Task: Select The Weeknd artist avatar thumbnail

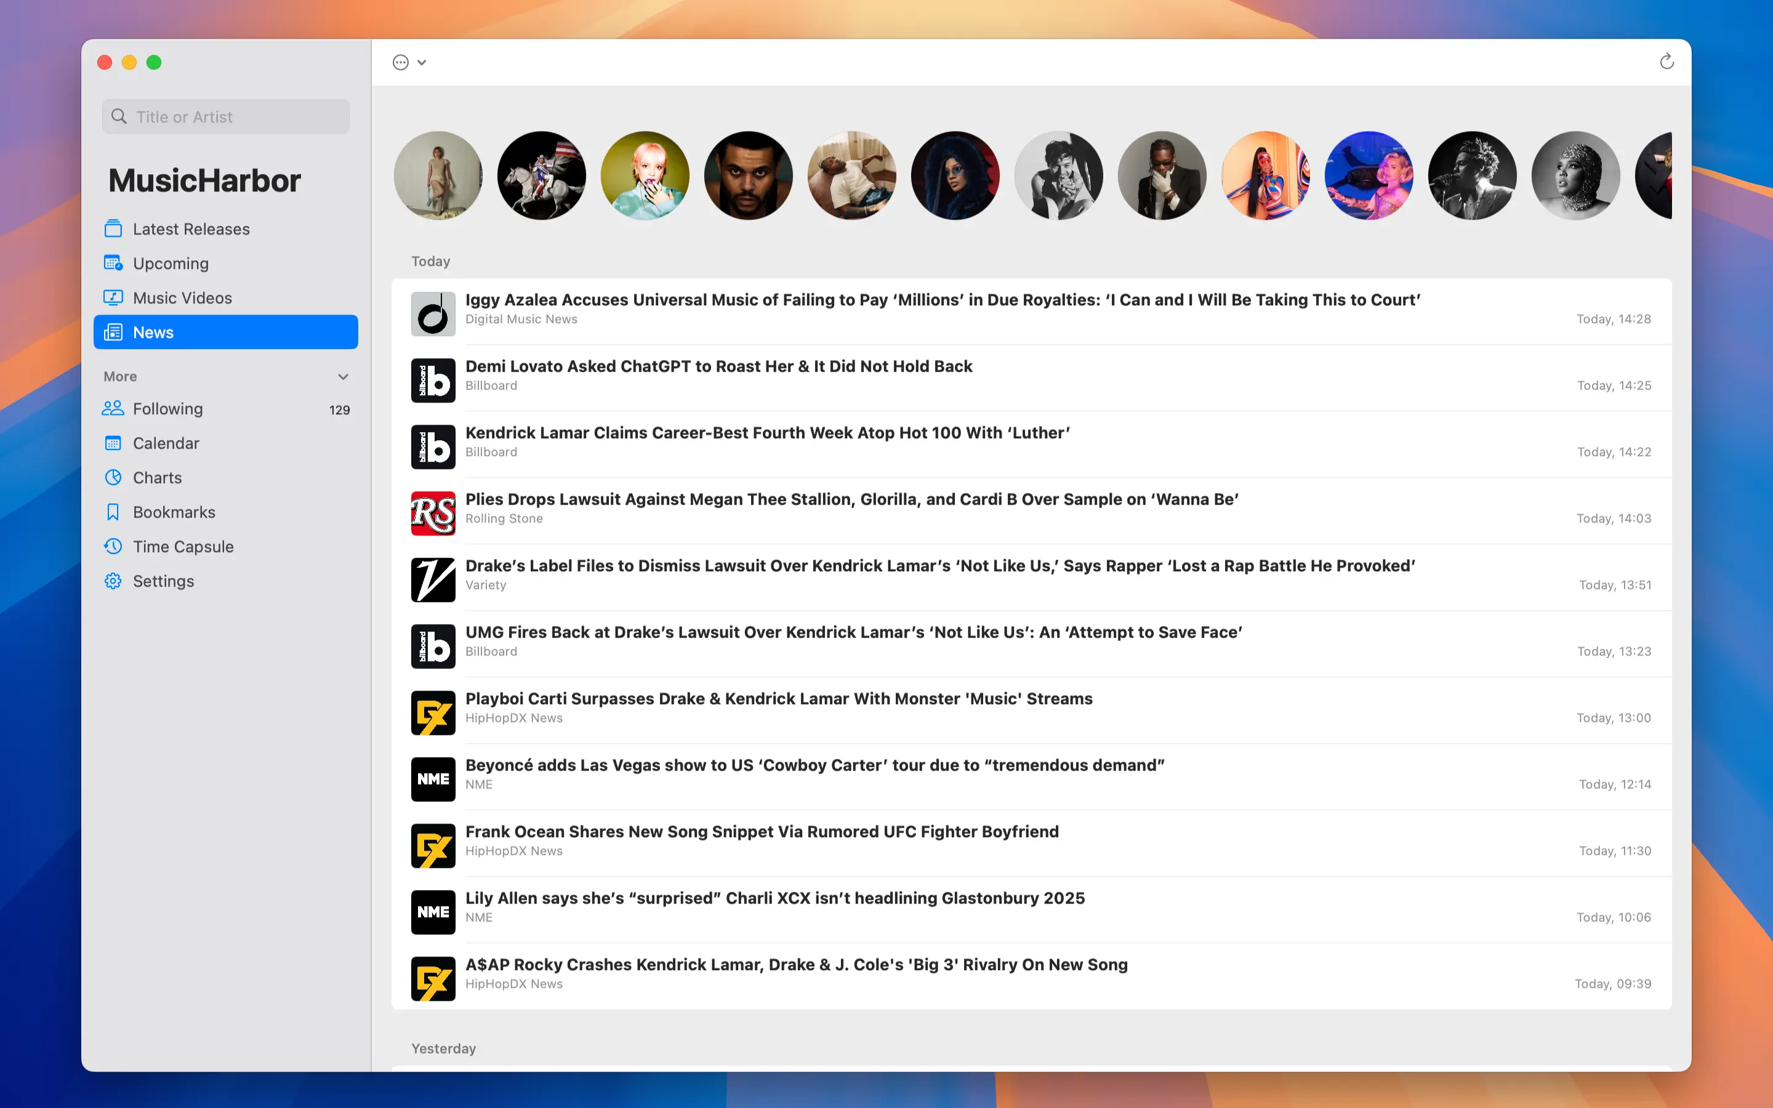Action: tap(748, 176)
